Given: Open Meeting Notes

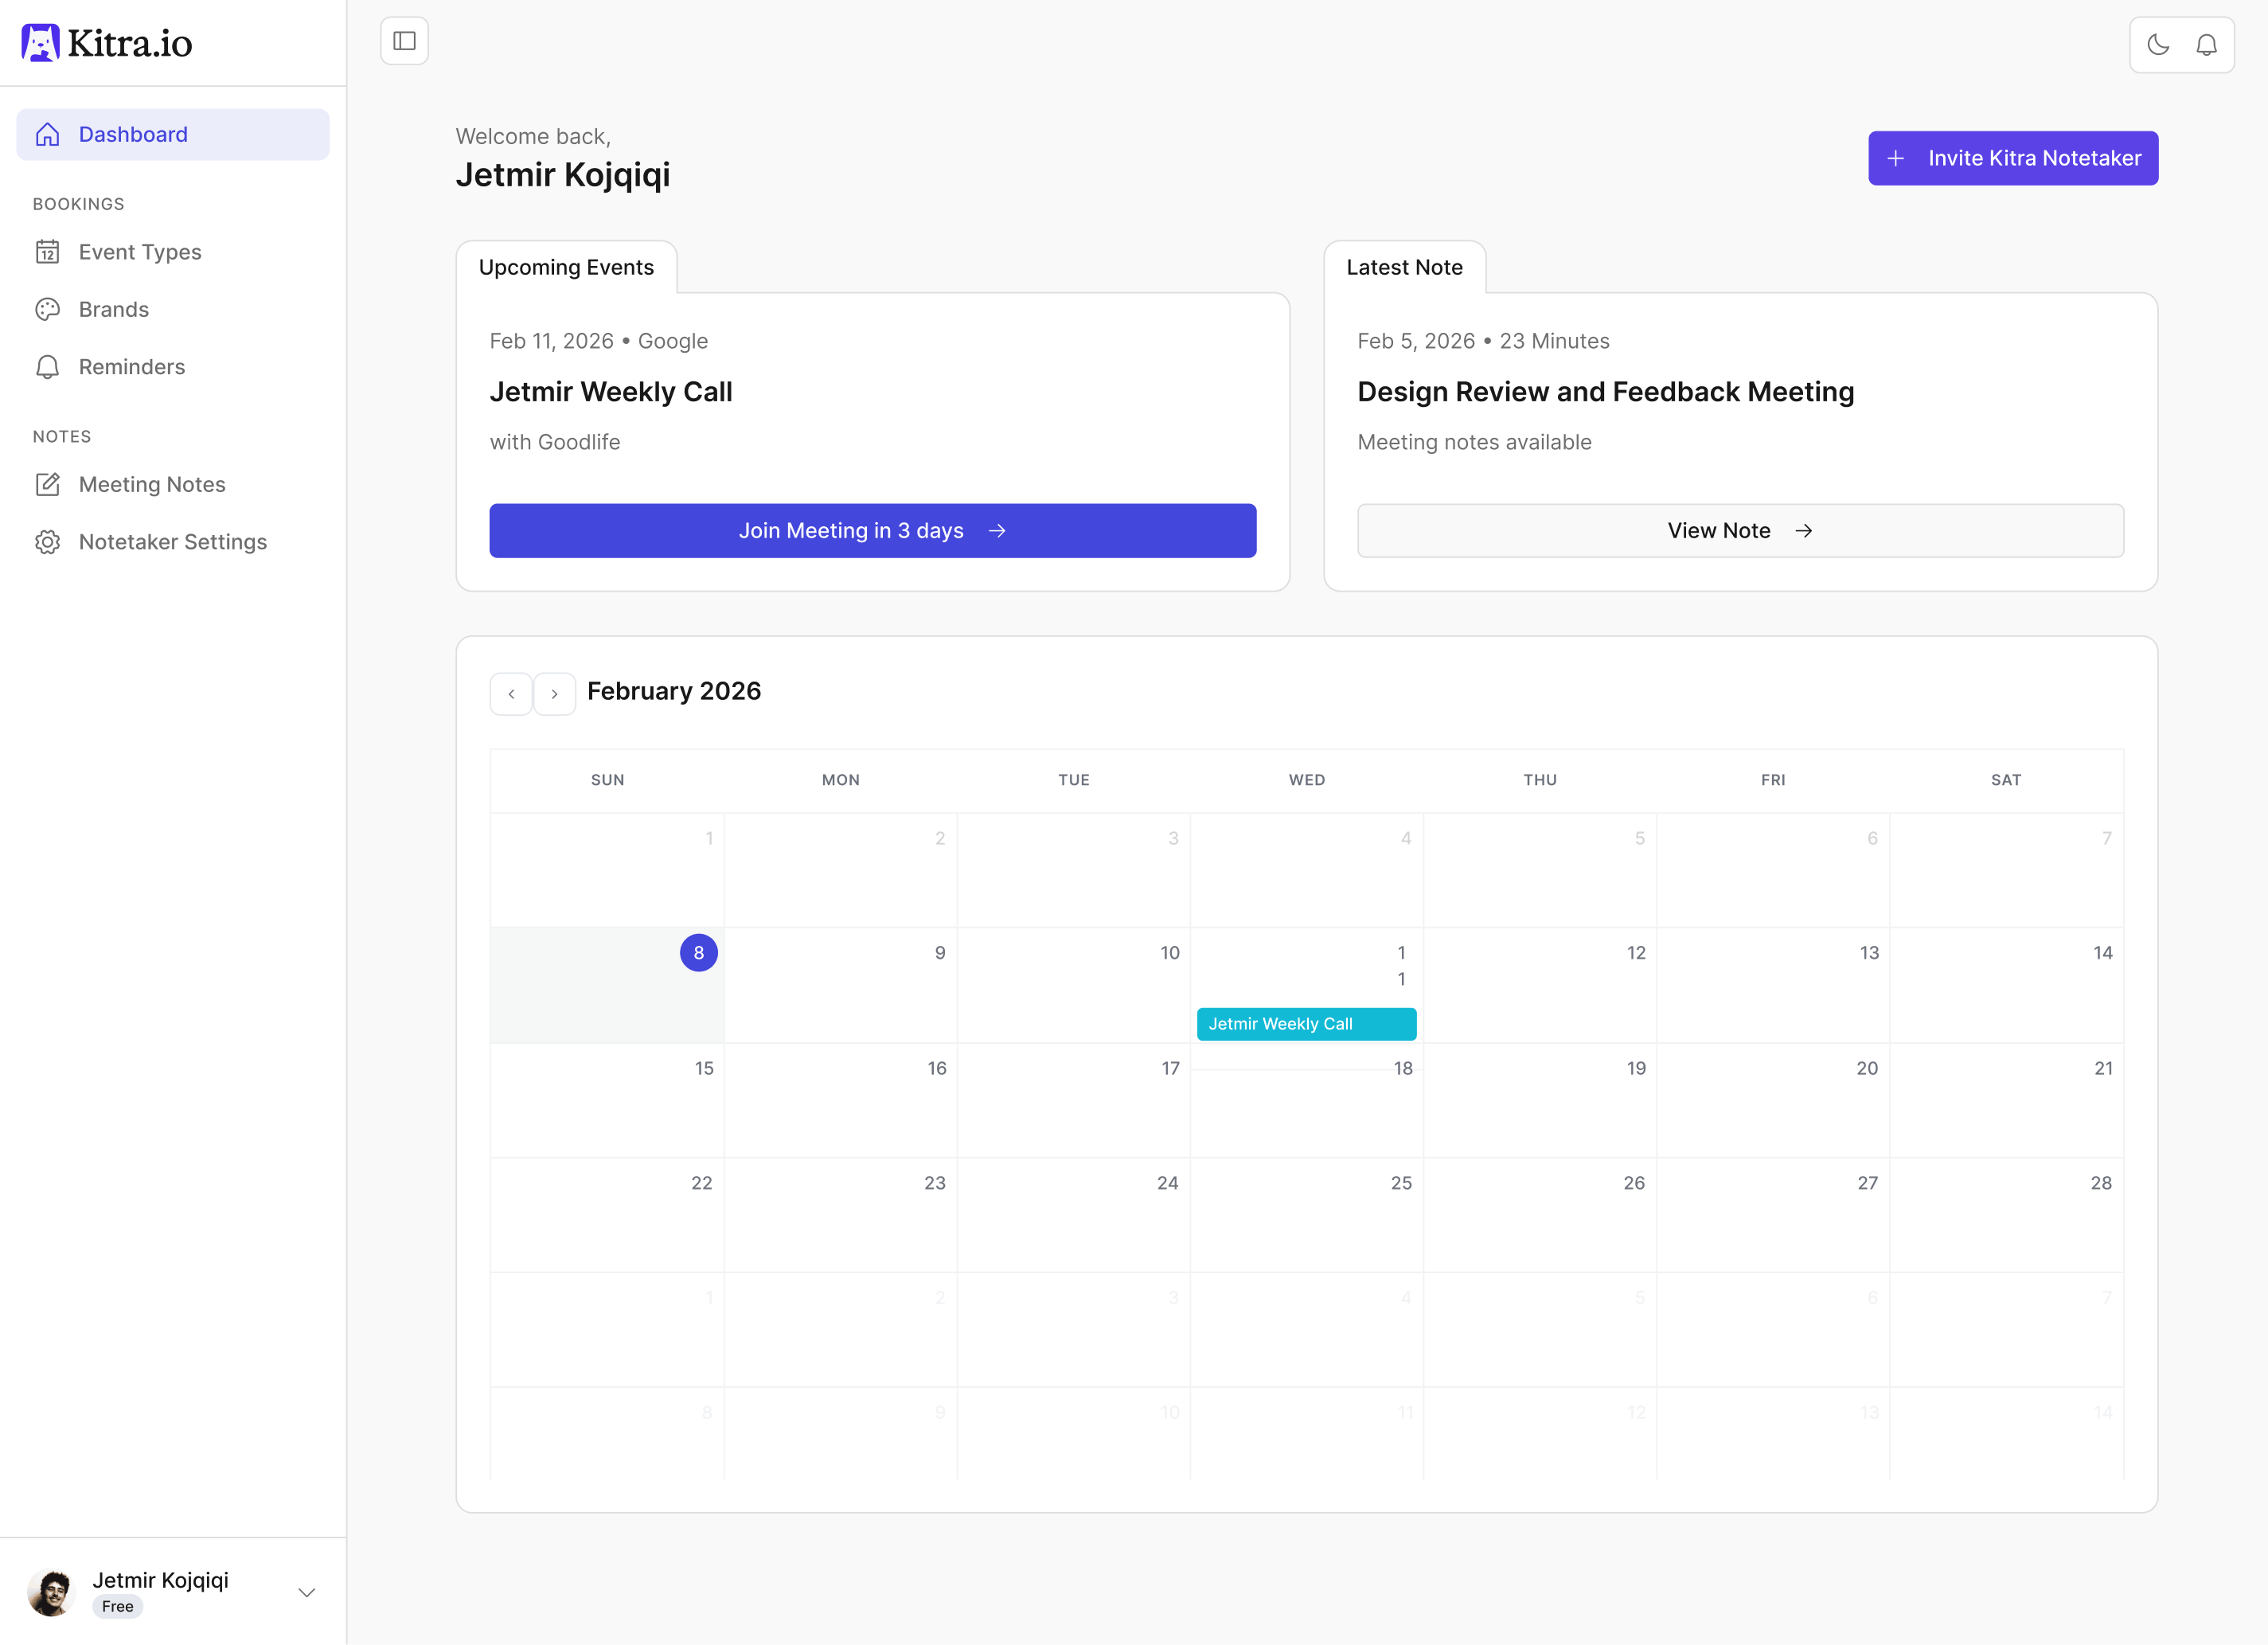Looking at the screenshot, I should pos(152,484).
